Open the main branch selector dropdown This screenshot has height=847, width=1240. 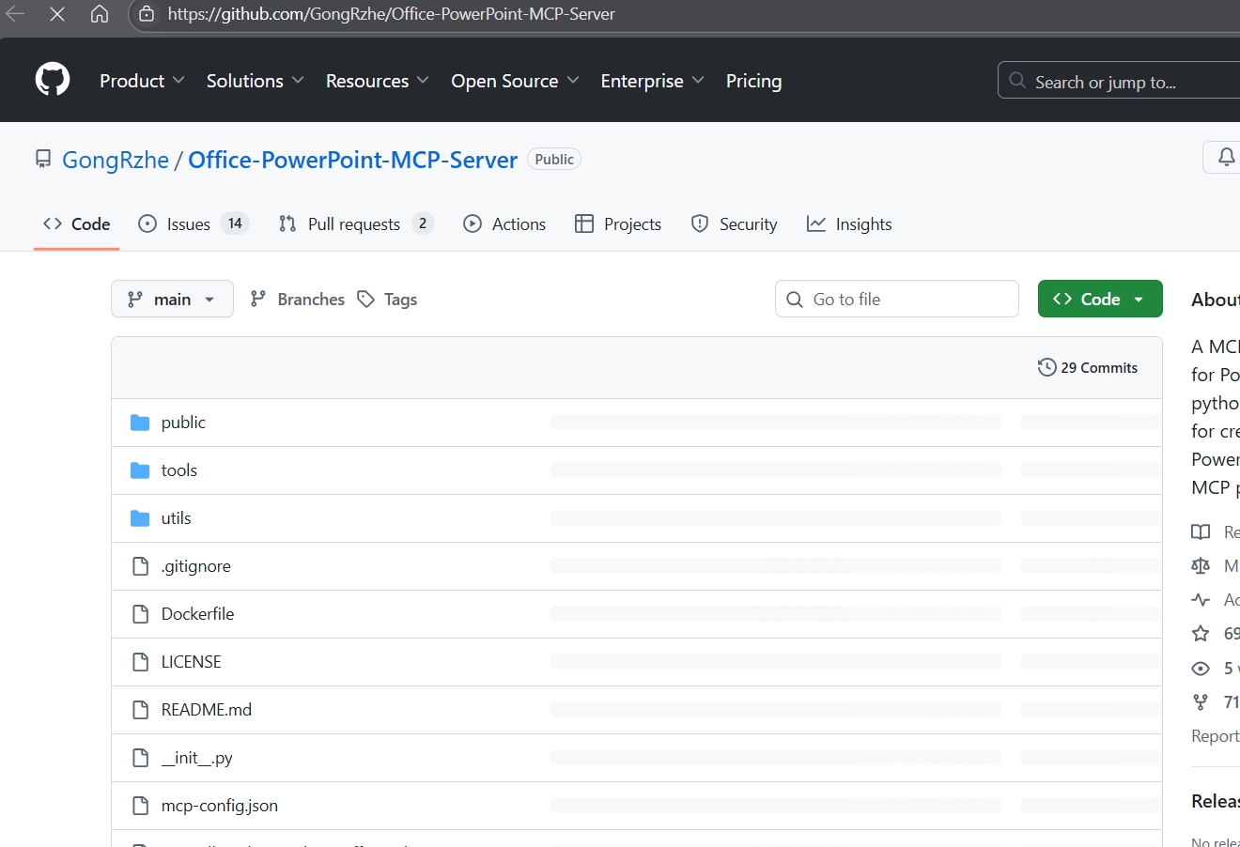[172, 299]
